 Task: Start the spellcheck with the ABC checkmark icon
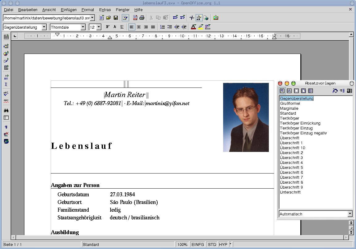coord(6,94)
